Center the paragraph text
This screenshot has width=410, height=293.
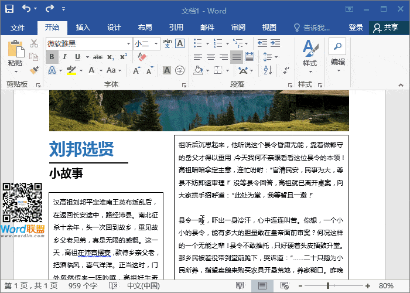211,57
